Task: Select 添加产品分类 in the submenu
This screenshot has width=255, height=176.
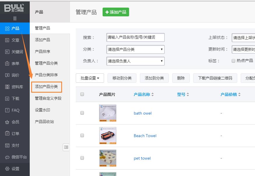Action: tap(46, 87)
